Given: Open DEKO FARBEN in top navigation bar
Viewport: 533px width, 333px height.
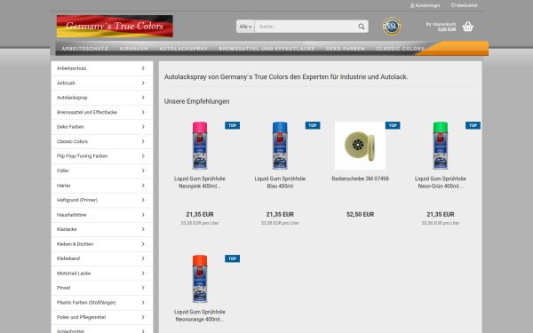Looking at the screenshot, I should (x=346, y=49).
